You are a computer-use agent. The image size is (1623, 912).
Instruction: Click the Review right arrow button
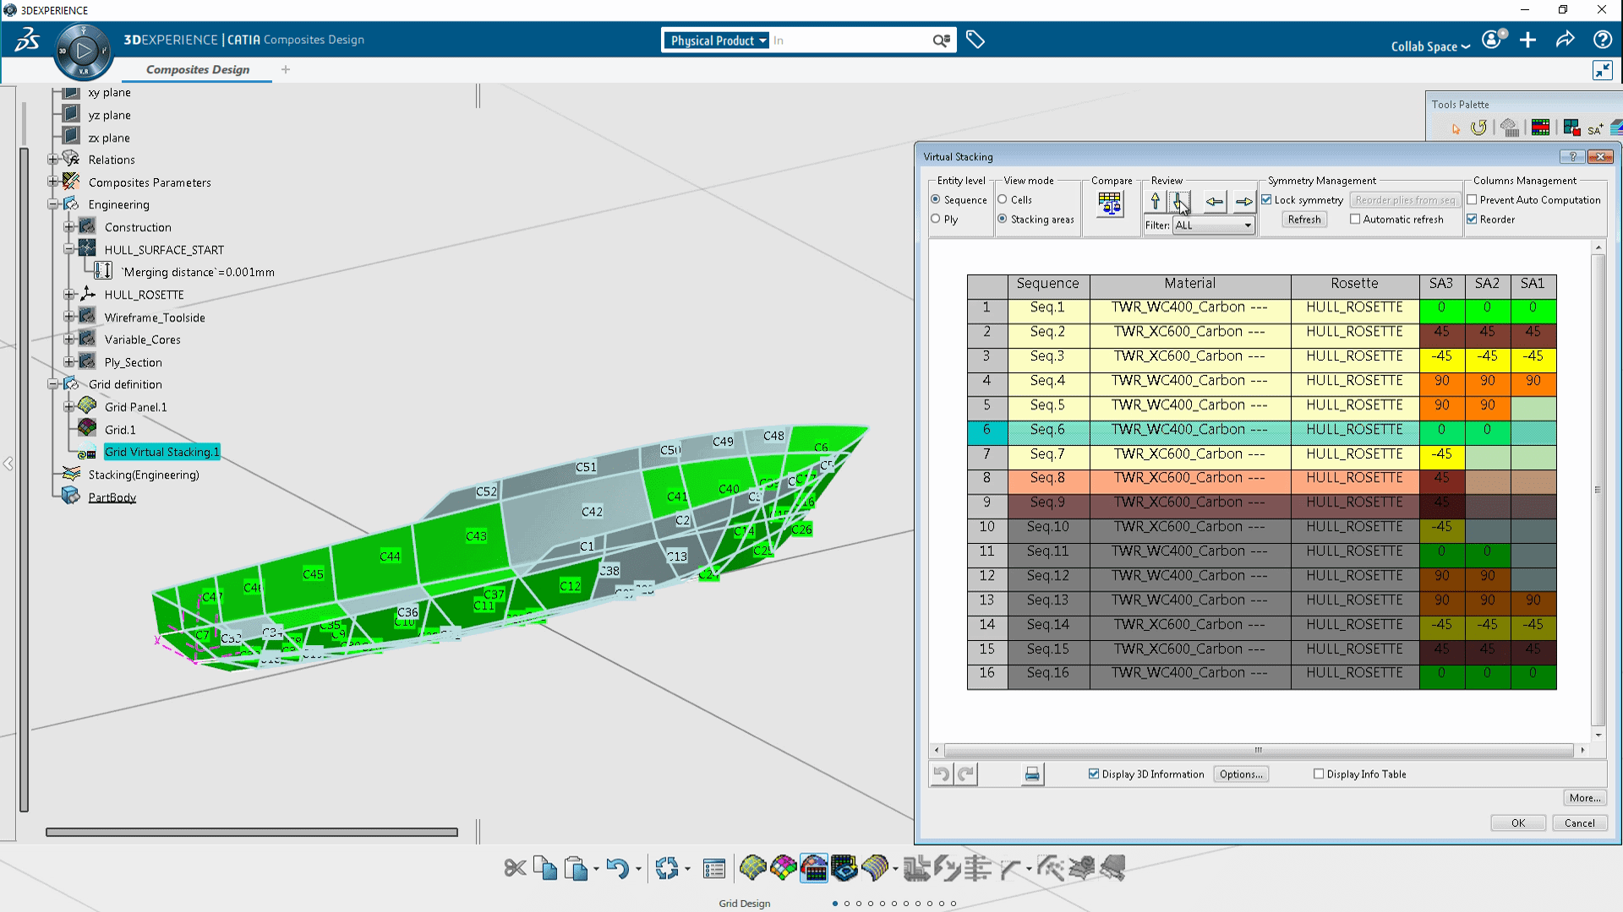1243,201
